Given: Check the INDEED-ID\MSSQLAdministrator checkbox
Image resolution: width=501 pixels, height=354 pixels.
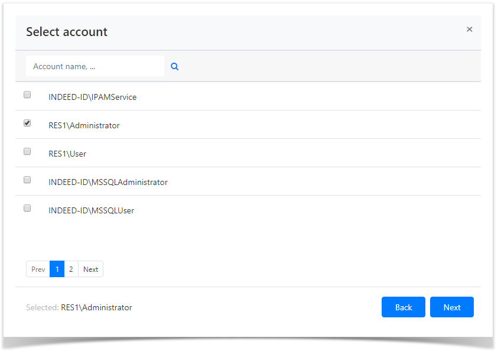Looking at the screenshot, I should coord(27,179).
